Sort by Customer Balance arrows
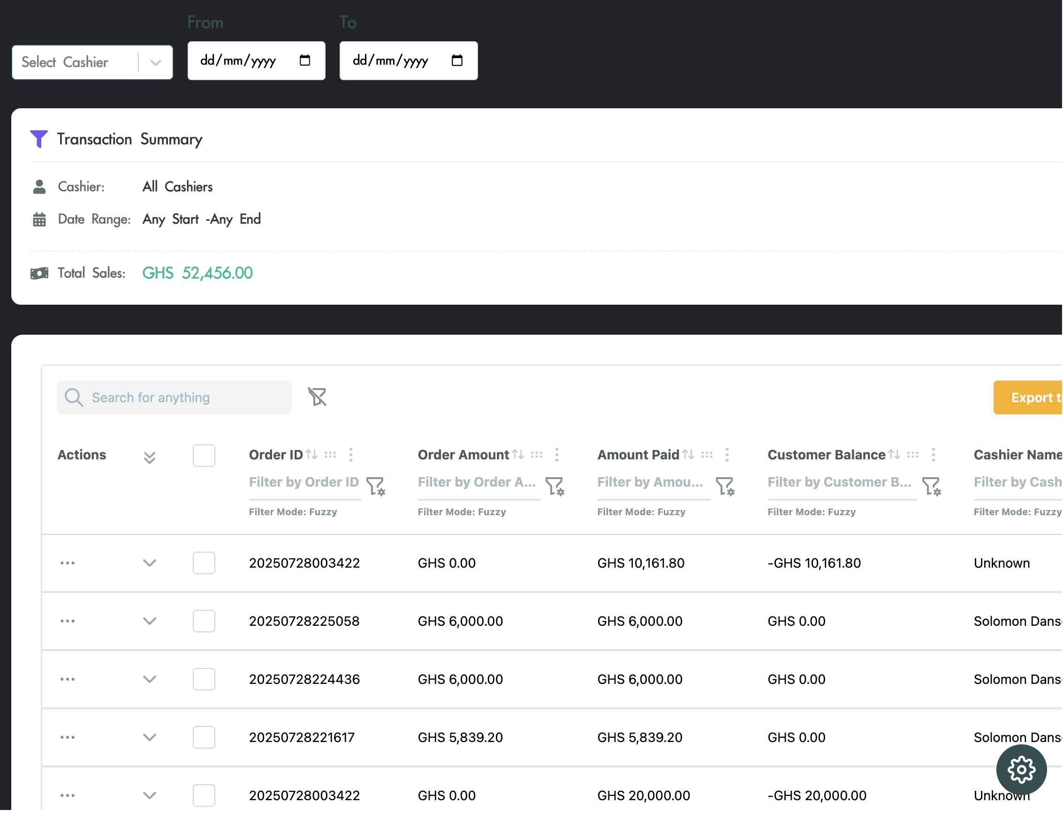Image resolution: width=1063 pixels, height=825 pixels. (x=894, y=455)
